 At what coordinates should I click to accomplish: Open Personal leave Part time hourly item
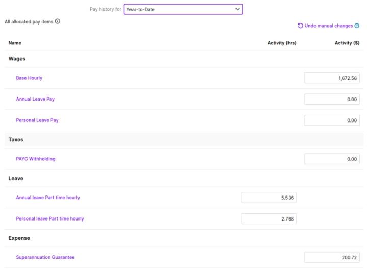50,218
